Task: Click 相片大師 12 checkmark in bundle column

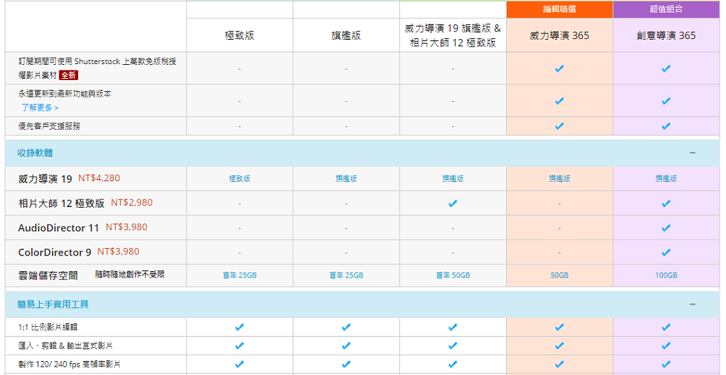Action: [x=453, y=204]
